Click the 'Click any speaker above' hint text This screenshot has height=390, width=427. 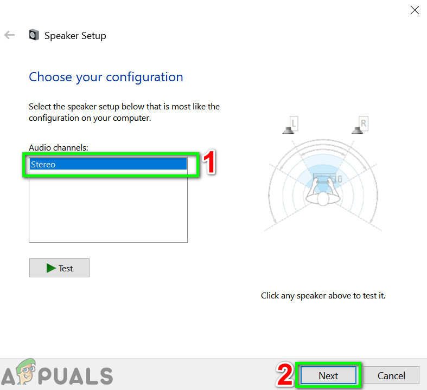click(323, 295)
